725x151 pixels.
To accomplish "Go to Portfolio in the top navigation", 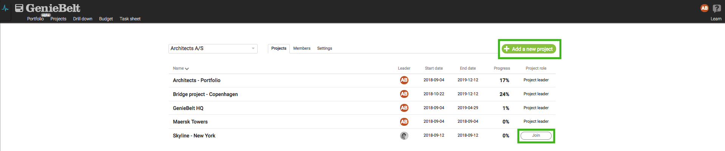I will point(36,19).
